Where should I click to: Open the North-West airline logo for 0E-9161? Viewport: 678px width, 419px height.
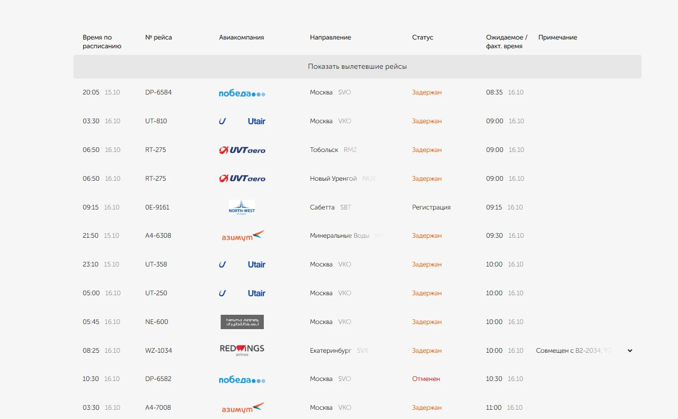point(242,207)
